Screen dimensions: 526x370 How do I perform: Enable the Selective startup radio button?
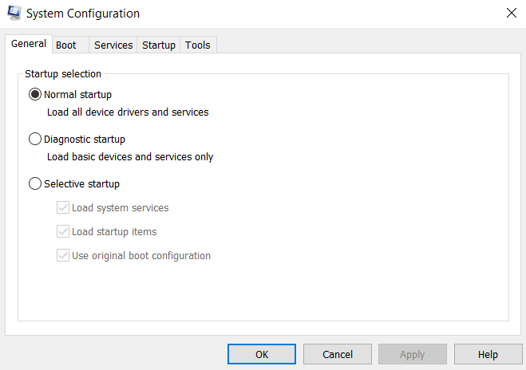pos(35,184)
